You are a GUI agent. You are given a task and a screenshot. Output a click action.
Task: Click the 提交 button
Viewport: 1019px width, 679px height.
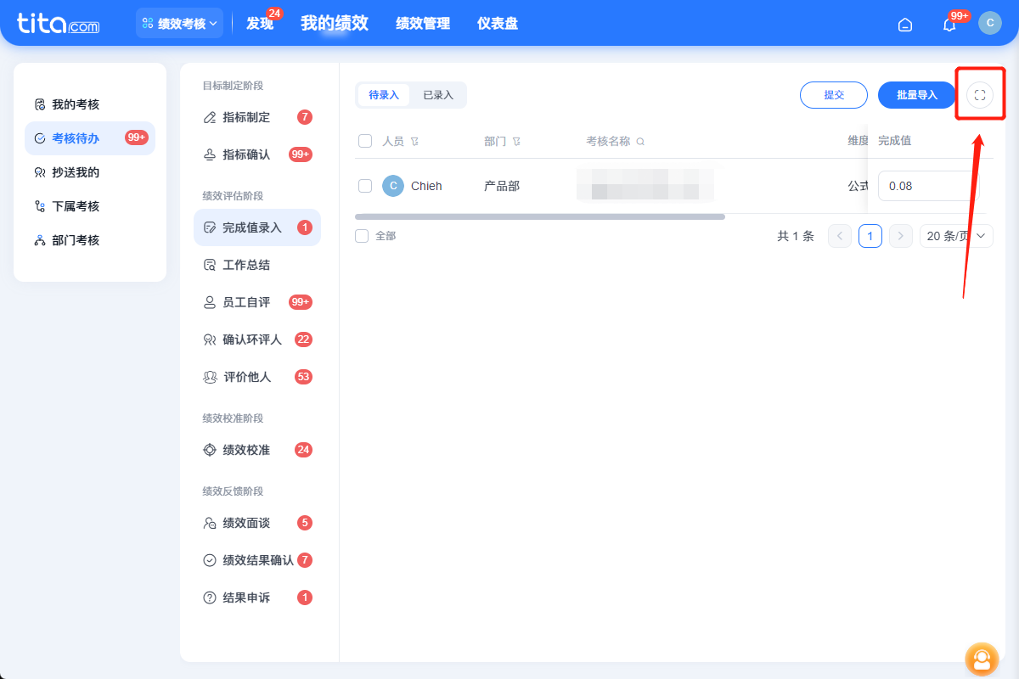point(833,95)
